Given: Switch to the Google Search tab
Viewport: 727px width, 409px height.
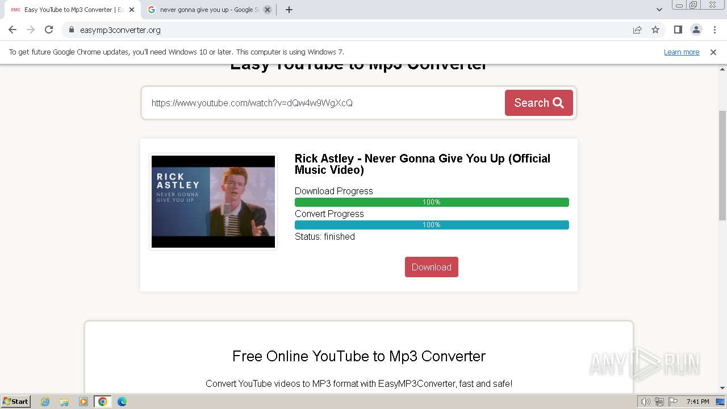Looking at the screenshot, I should point(209,10).
